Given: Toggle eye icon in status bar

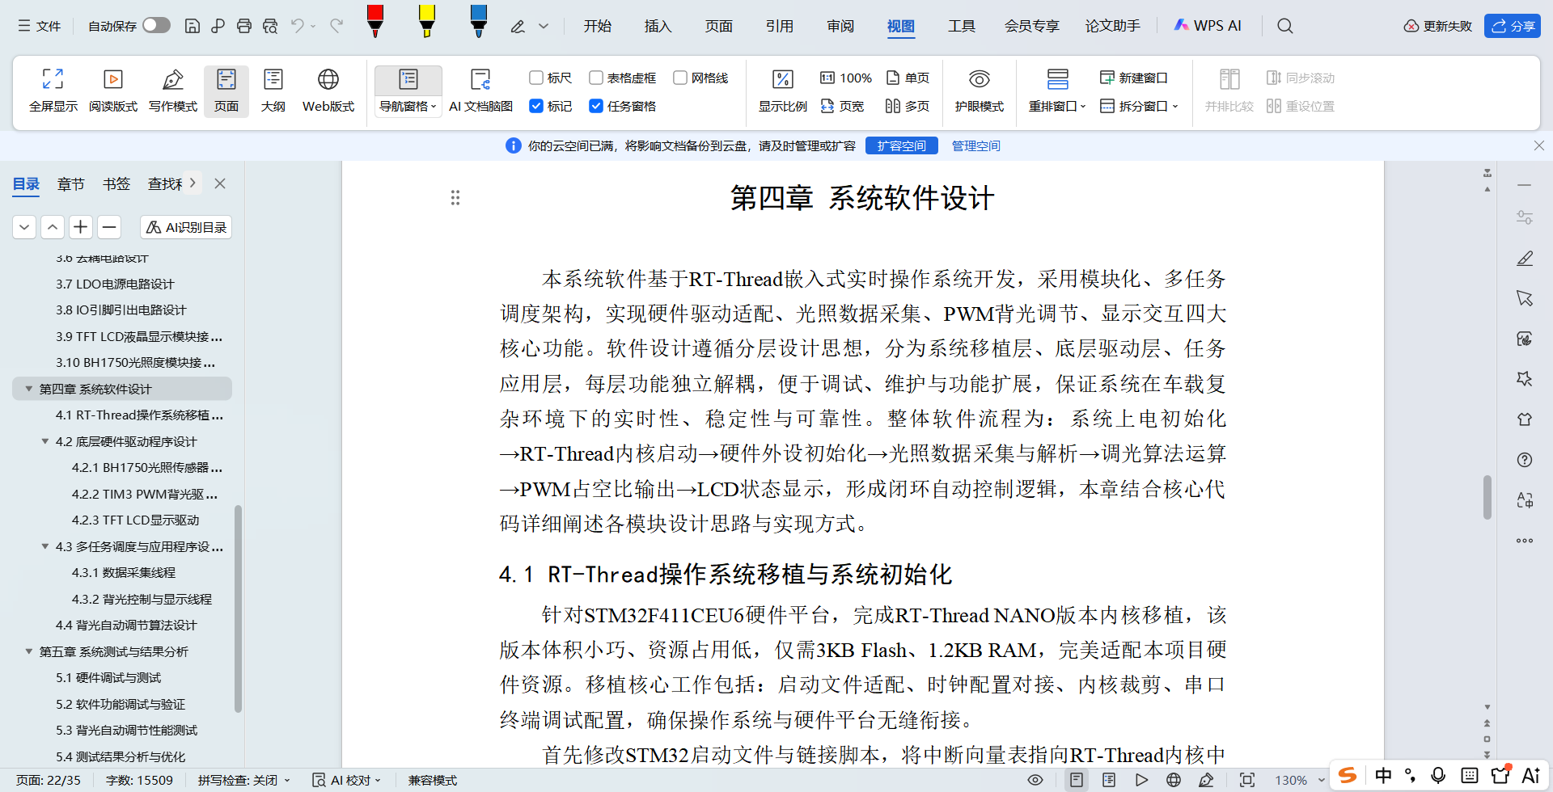Looking at the screenshot, I should pos(1035,780).
